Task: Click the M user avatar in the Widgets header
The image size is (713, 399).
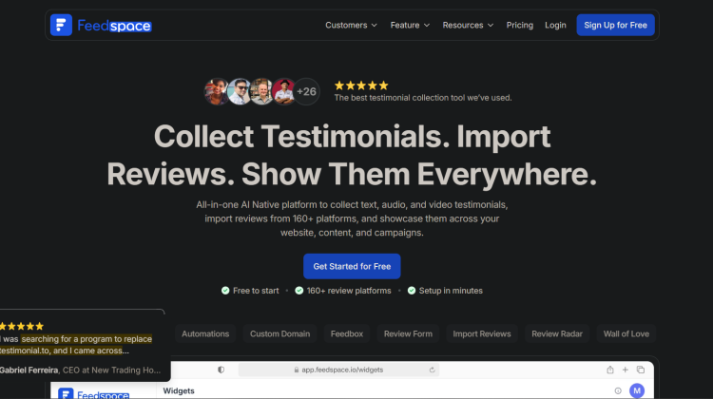Action: pyautogui.click(x=637, y=390)
